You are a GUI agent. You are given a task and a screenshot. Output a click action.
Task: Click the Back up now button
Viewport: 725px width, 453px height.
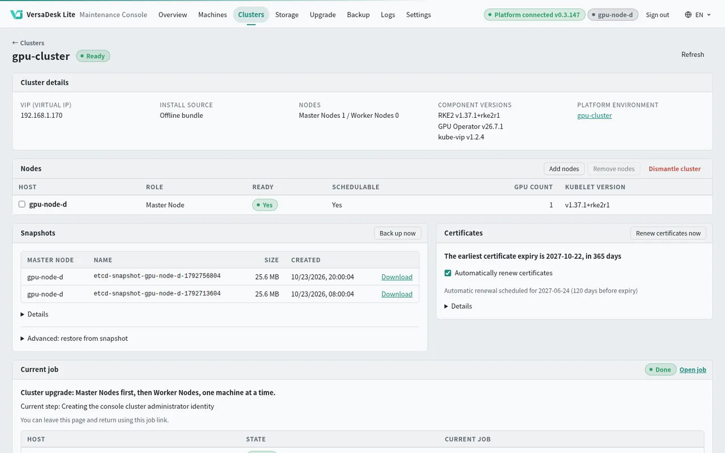pyautogui.click(x=398, y=233)
